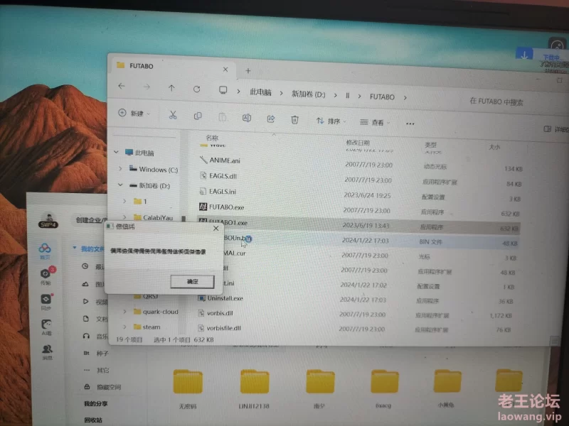Go up one folder level arrow
The image size is (569, 426).
pyautogui.click(x=171, y=88)
